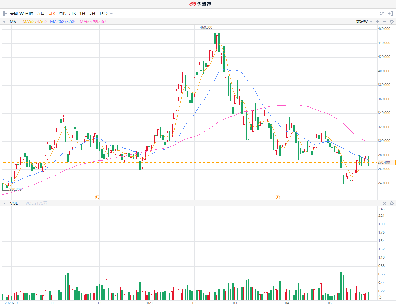Switch to 分时 intraday view
The height and width of the screenshot is (307, 396).
point(29,14)
